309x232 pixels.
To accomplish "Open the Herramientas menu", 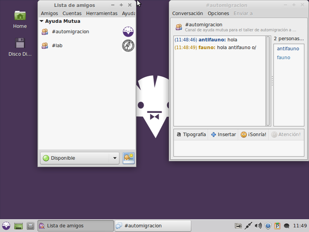I will 101,13.
